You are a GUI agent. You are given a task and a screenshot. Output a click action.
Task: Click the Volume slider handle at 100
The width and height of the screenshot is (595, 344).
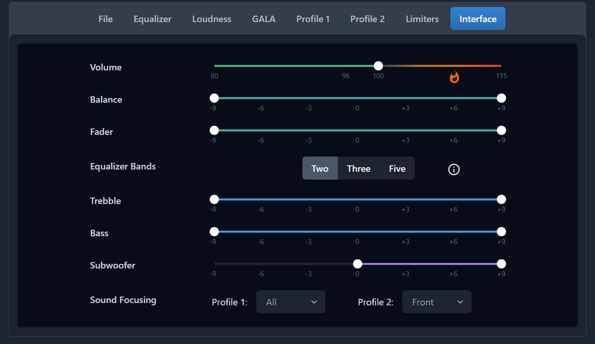tap(378, 66)
